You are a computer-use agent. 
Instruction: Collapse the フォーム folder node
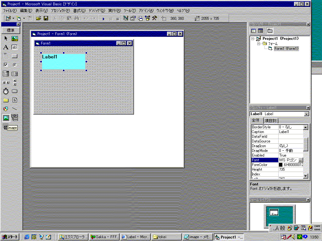[259, 44]
